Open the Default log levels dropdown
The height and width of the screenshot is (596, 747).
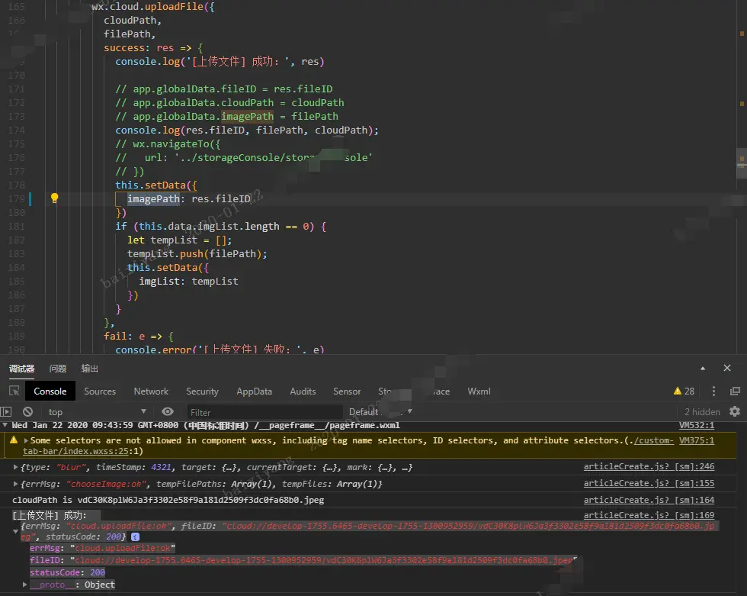(380, 411)
